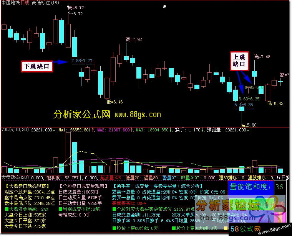The width and height of the screenshot is (292, 236).
Task: Click the tallest volume bar in VOL panel
Action: [68, 152]
